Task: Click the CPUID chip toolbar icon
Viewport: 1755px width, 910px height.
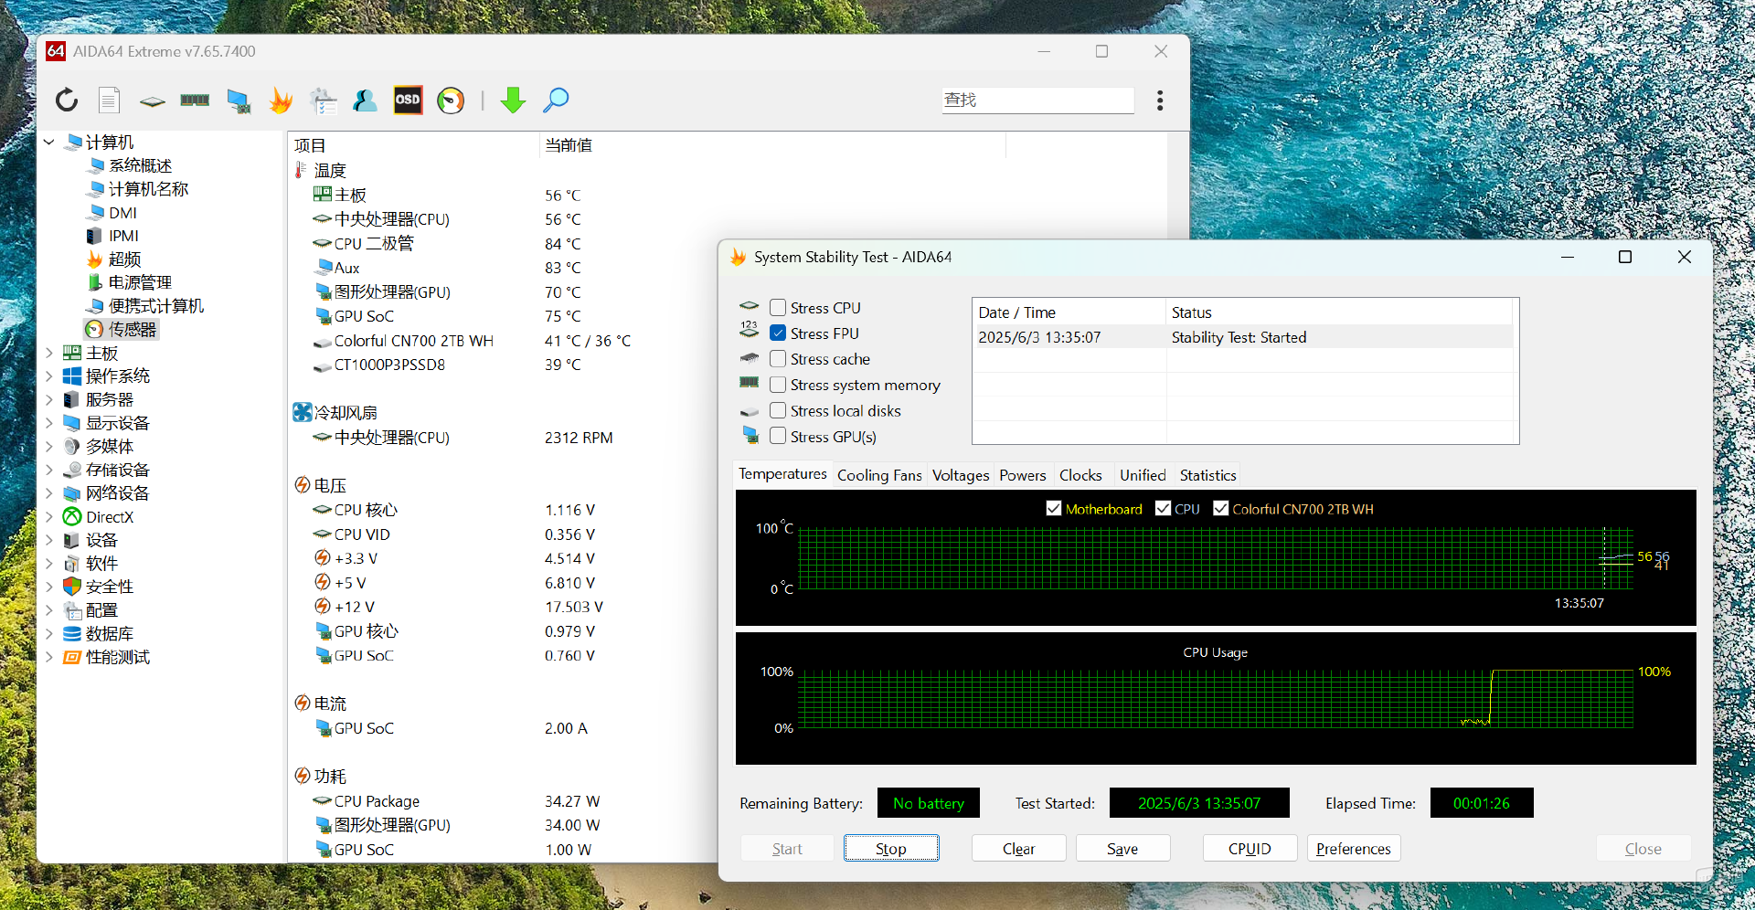Action: 152,101
